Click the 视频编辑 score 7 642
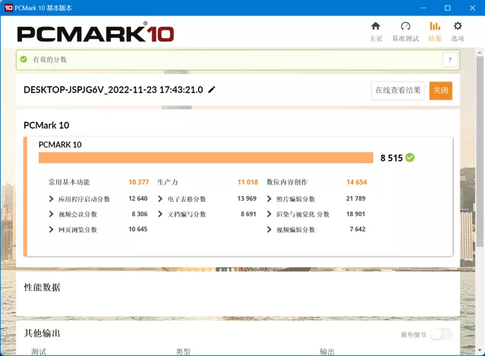Viewport: 485px width, 356px height. [358, 229]
